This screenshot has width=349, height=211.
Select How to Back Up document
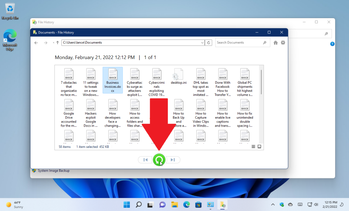click(178, 113)
